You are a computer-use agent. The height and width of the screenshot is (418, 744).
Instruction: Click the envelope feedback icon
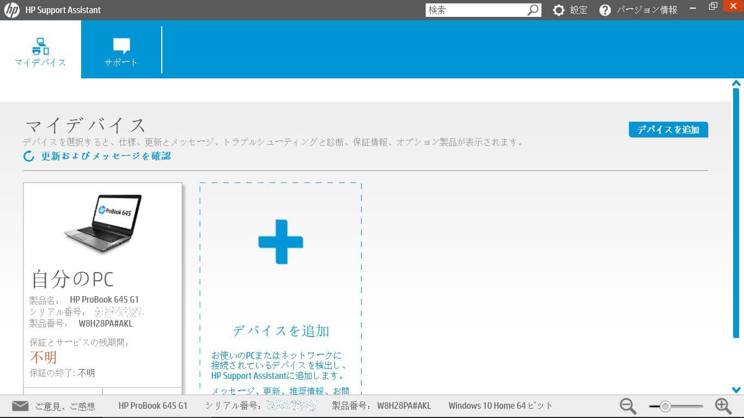click(20, 405)
